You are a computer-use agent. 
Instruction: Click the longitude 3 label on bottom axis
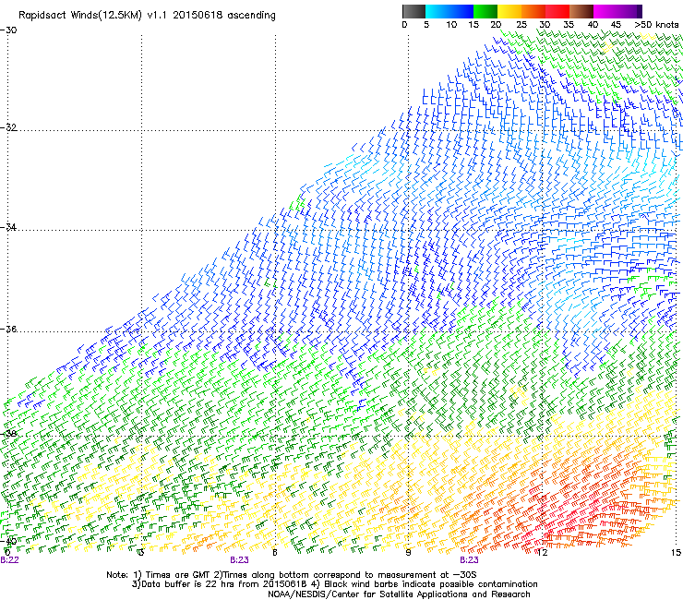(140, 553)
